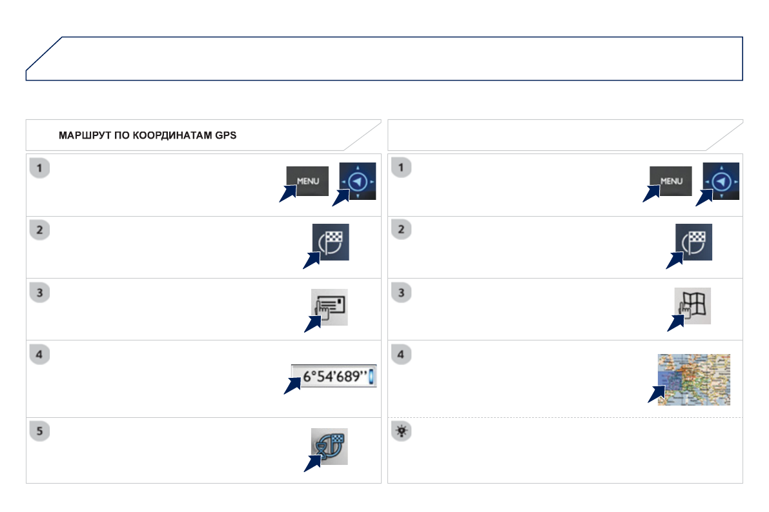This screenshot has width=769, height=512.
Task: Click the Europe map thumbnail
Action: pos(693,379)
